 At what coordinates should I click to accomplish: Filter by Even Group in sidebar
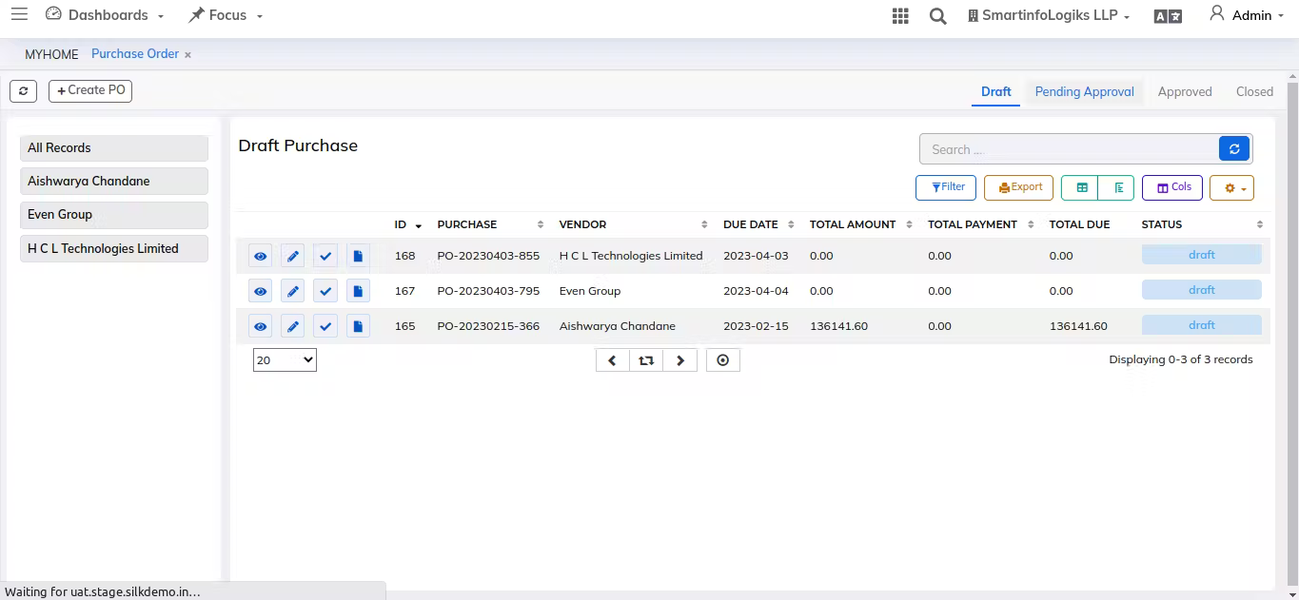point(114,215)
